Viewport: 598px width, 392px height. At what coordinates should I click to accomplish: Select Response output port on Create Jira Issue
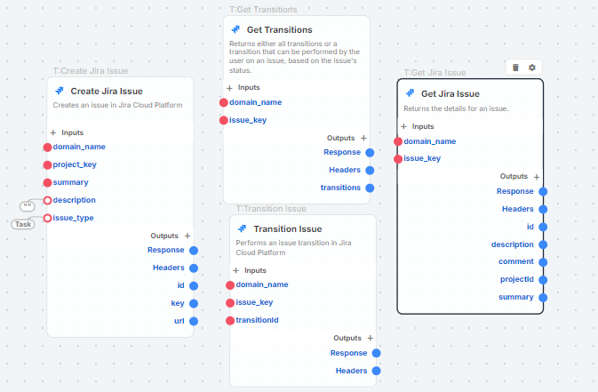194,251
